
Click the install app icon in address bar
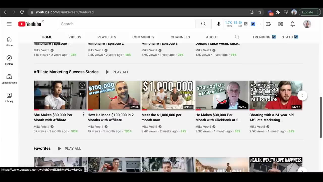[252, 12]
